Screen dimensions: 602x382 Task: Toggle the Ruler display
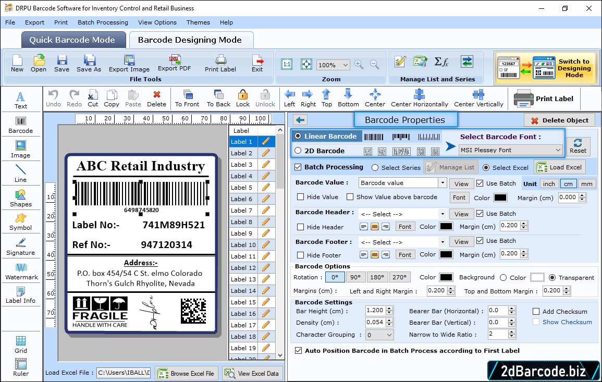[x=21, y=367]
